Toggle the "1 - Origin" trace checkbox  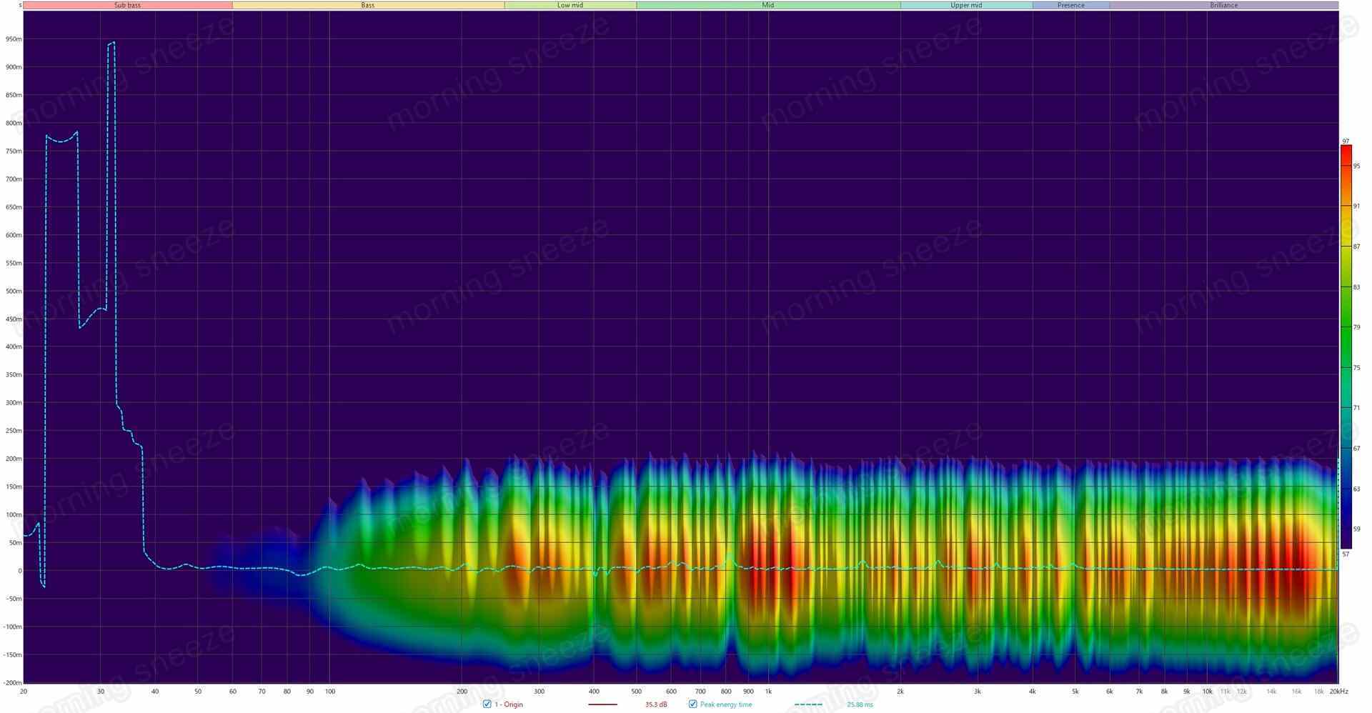487,704
